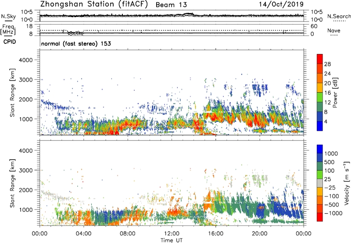The height and width of the screenshot is (243, 351).
Task: Click the "N.Search" legend label
Action: pyautogui.click(x=339, y=16)
